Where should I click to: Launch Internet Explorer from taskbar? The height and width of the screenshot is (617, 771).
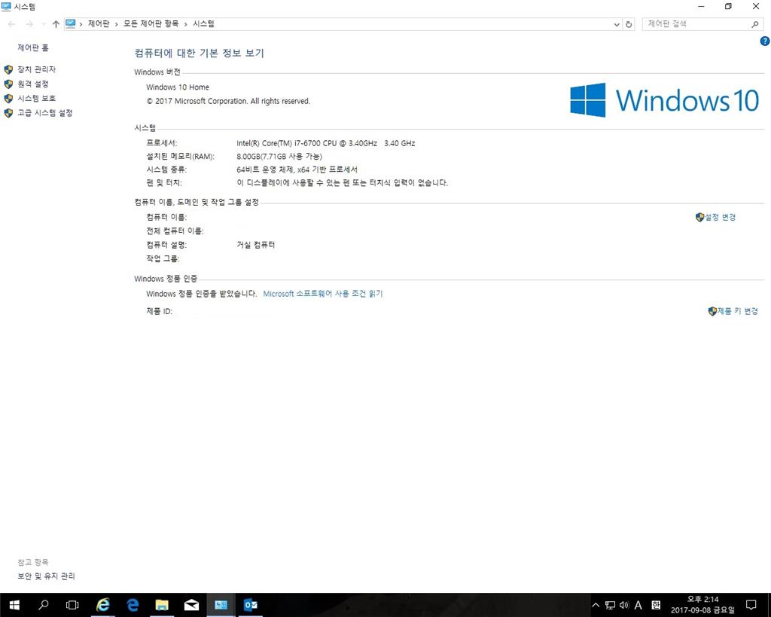click(102, 605)
